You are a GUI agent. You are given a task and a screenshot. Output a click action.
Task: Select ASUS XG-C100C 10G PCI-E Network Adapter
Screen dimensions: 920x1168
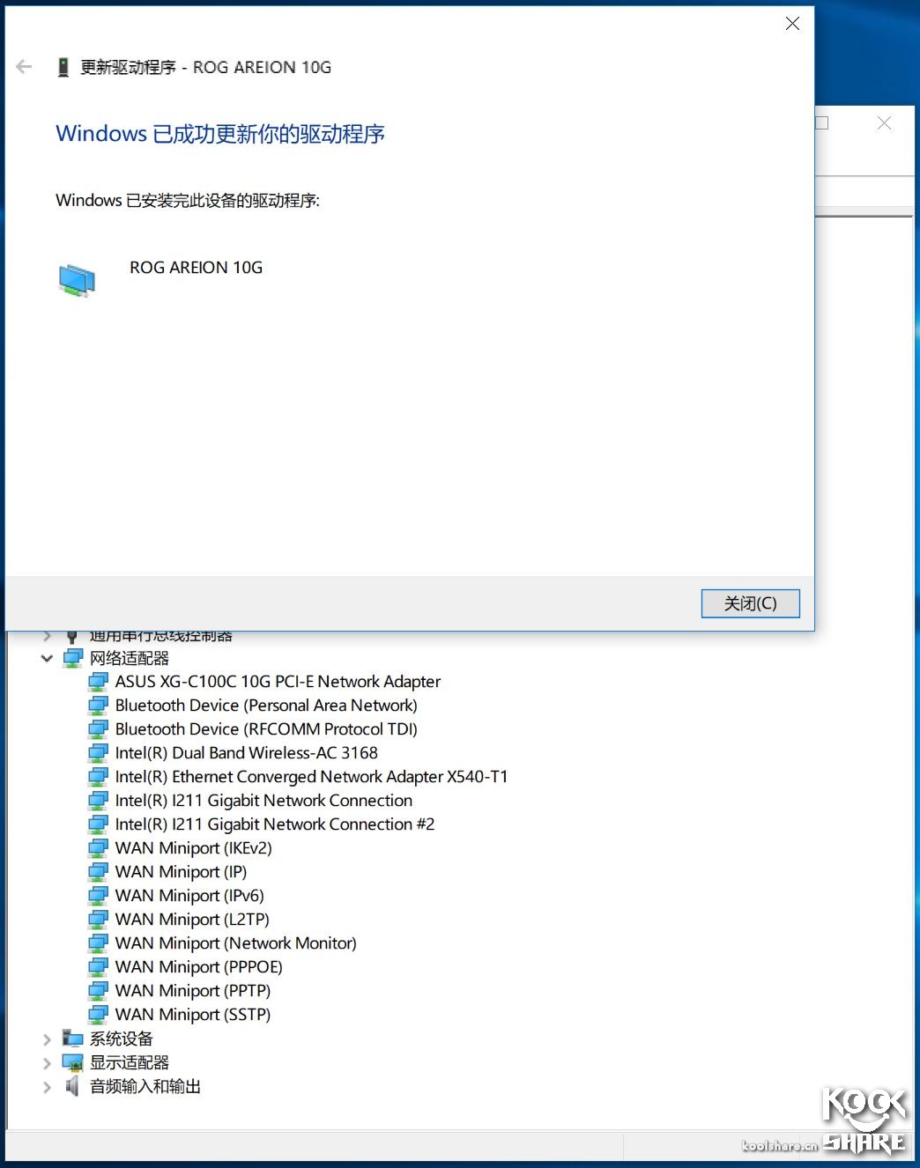click(x=278, y=682)
